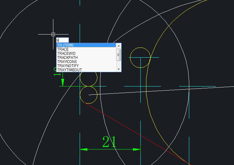Click the suggestion list scroll-down arrow
This screenshot has width=234, height=165.
(119, 69)
